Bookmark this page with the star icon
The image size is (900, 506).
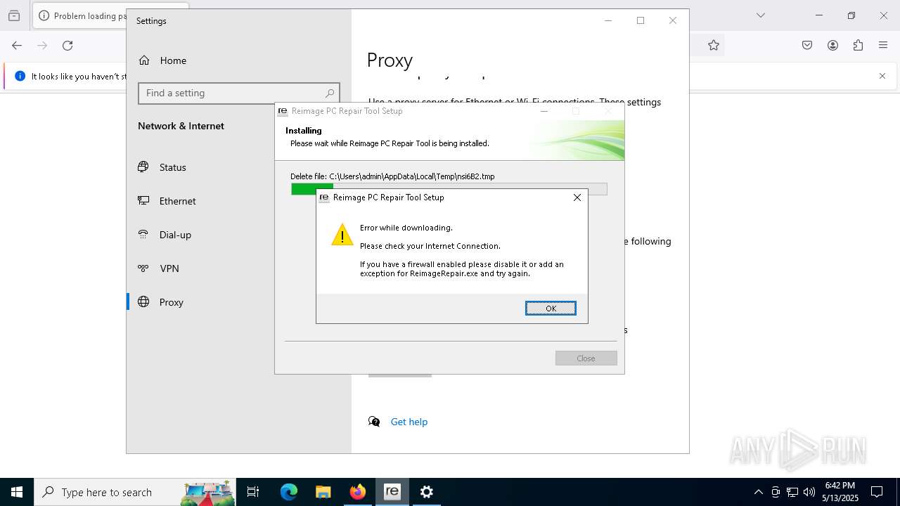tap(714, 46)
